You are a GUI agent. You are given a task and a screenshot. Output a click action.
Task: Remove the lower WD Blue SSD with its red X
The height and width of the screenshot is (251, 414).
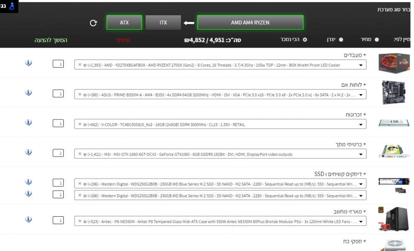point(80,195)
